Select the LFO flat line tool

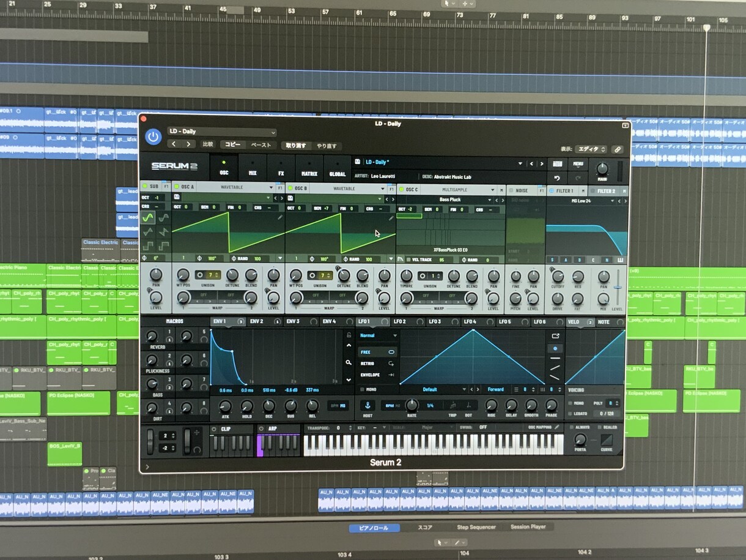555,358
